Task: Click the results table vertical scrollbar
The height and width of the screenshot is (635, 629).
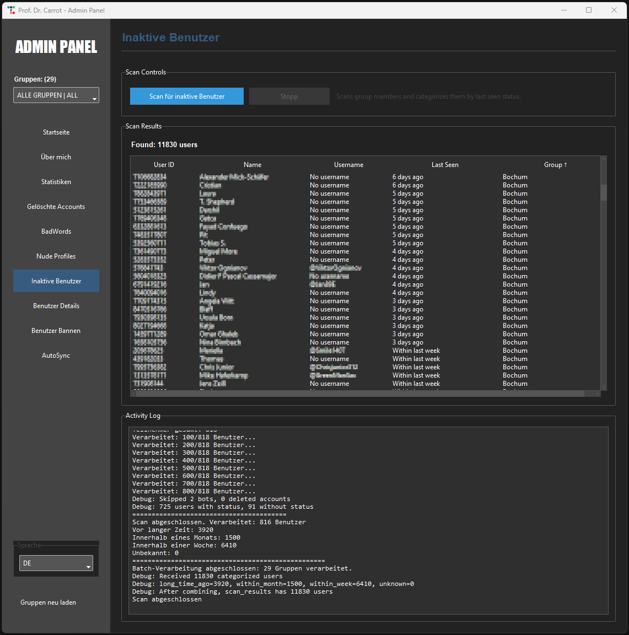Action: click(x=604, y=192)
